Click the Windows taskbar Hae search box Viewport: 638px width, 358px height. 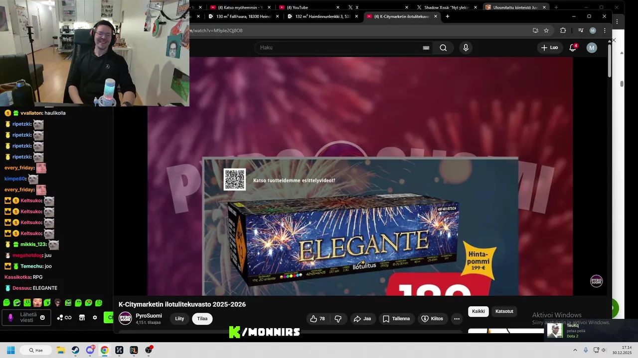point(36,350)
